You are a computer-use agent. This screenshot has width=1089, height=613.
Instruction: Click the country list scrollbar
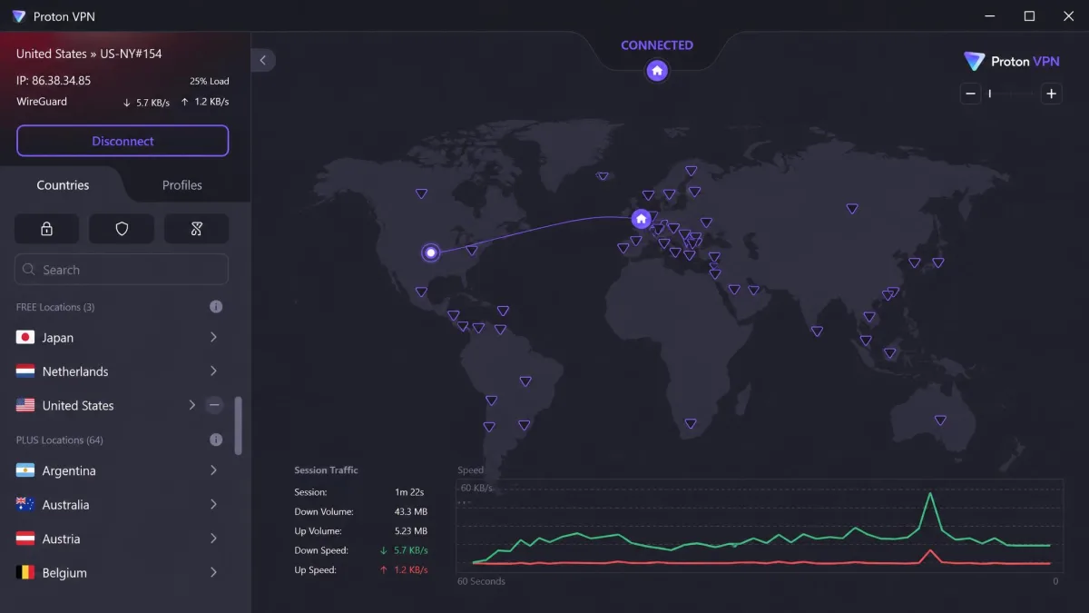point(239,425)
